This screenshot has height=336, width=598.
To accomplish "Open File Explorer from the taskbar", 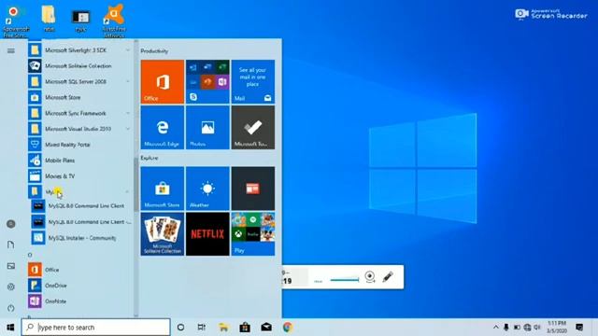I will (x=223, y=328).
